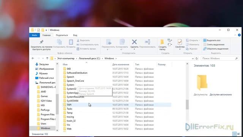Click the Copy ribbon icon
The height and width of the screenshot is (137, 243).
point(59,42)
